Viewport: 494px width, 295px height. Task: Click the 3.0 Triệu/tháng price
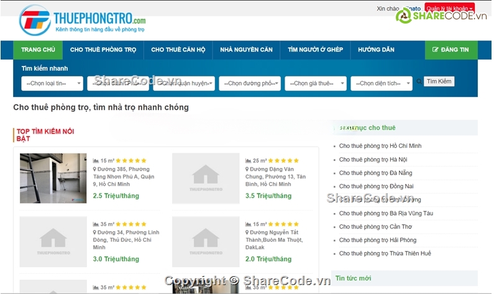click(x=116, y=259)
